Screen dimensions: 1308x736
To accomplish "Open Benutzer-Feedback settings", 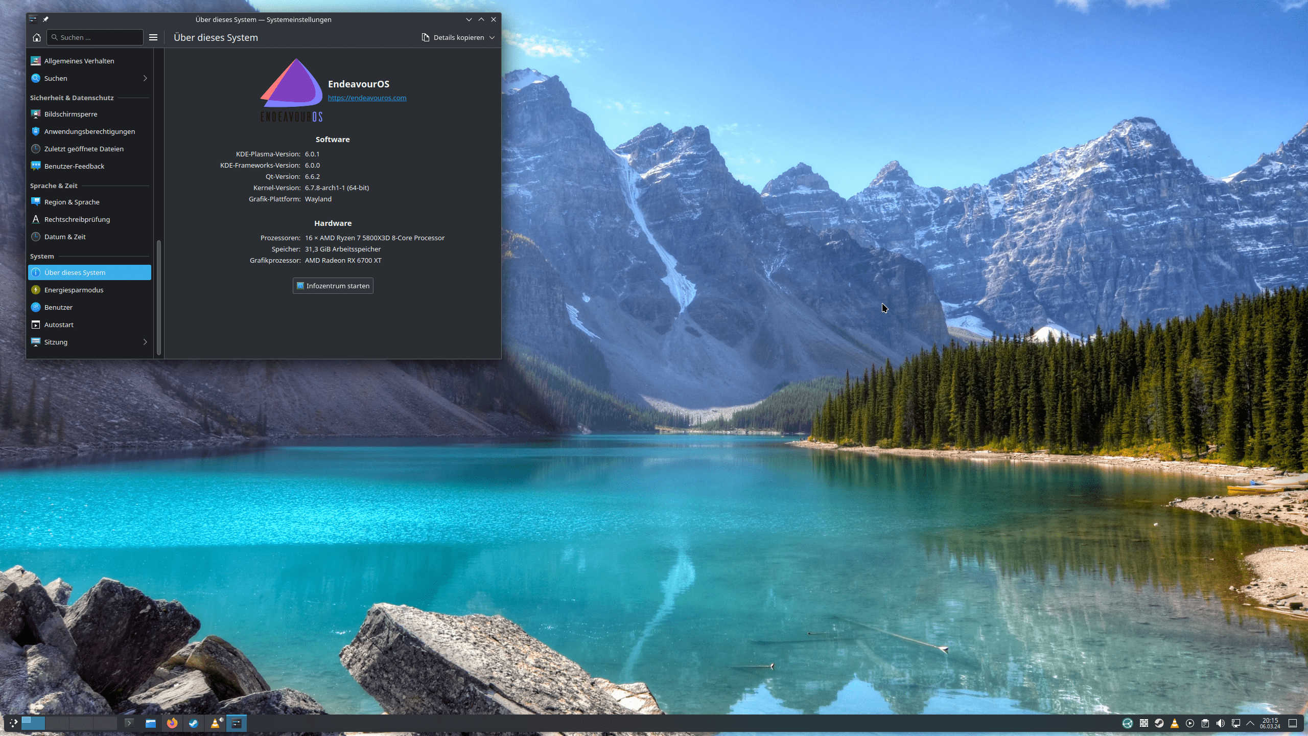I will click(x=89, y=166).
